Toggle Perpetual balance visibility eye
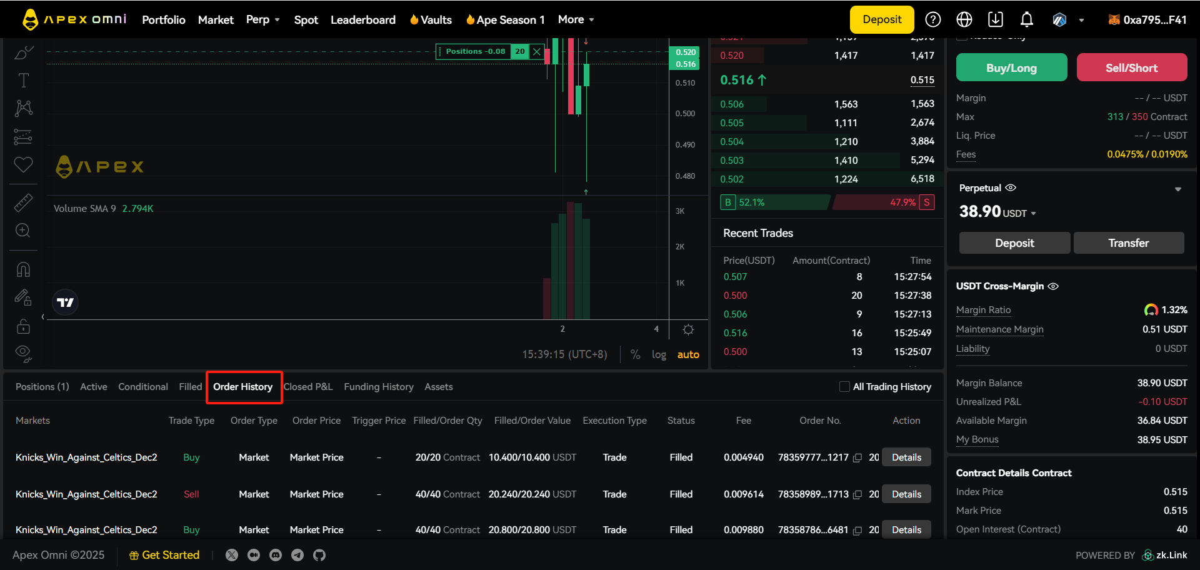Image resolution: width=1200 pixels, height=570 pixels. [1011, 187]
